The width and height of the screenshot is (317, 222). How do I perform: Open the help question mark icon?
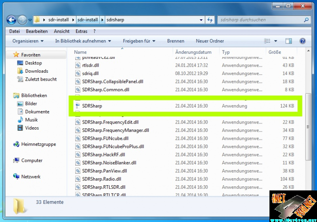coord(302,41)
